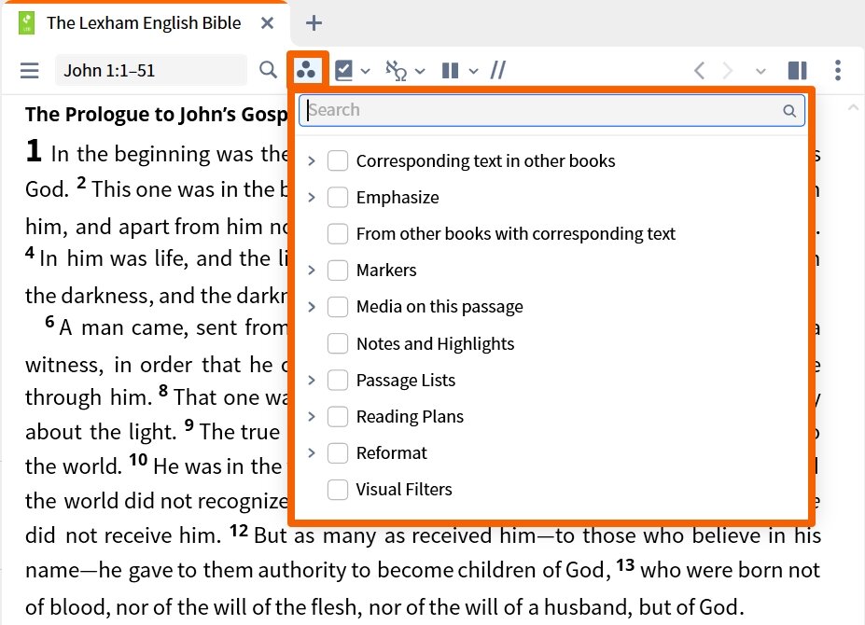Click the Reading Plans label

click(410, 416)
